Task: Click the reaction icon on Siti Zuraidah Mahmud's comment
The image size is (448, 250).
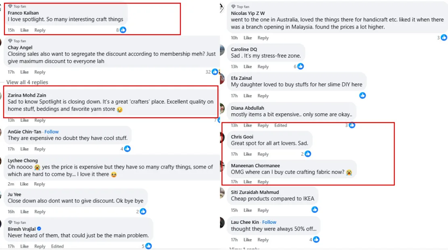Action: (x=315, y=210)
